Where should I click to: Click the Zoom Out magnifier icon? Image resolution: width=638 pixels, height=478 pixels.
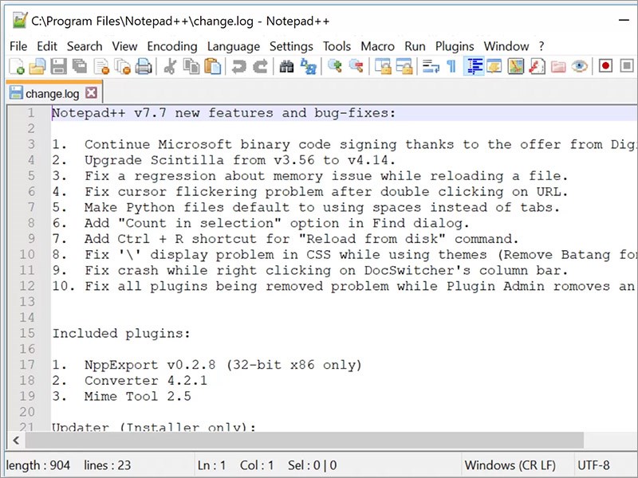(x=356, y=66)
